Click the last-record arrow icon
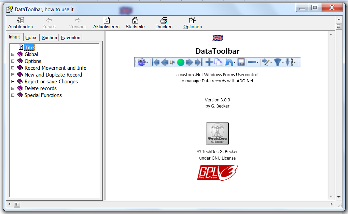348x214 pixels. [x=198, y=62]
